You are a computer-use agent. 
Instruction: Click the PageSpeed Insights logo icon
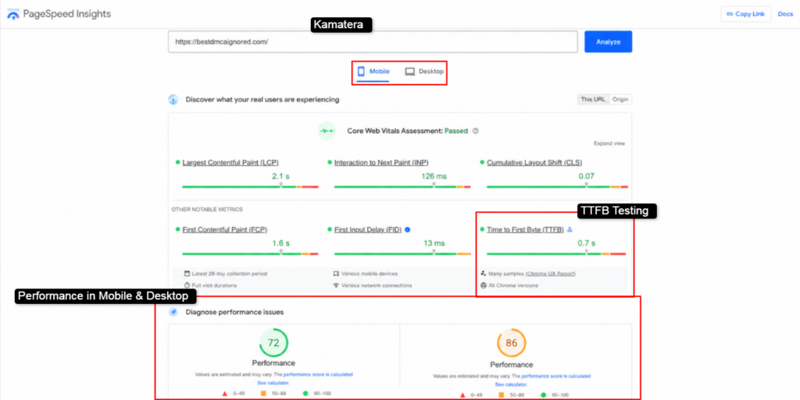click(x=13, y=14)
